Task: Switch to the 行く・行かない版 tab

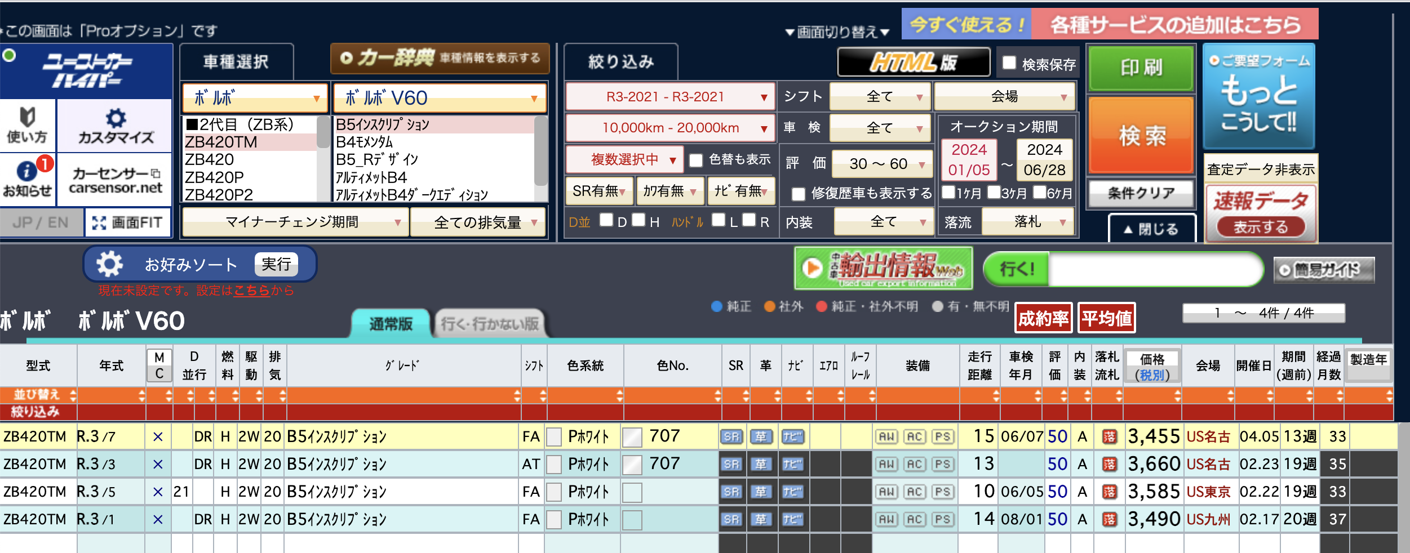Action: pyautogui.click(x=490, y=324)
